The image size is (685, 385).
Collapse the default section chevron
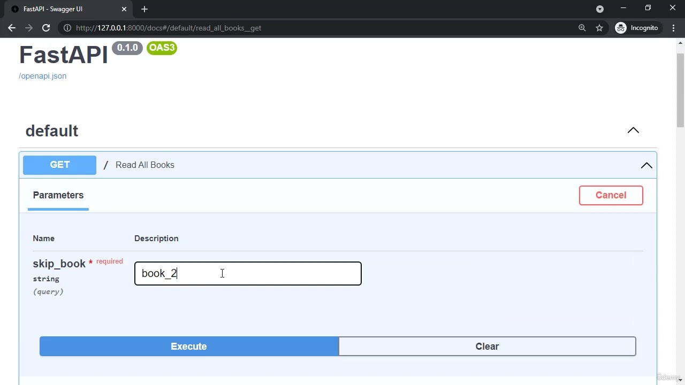(x=633, y=130)
